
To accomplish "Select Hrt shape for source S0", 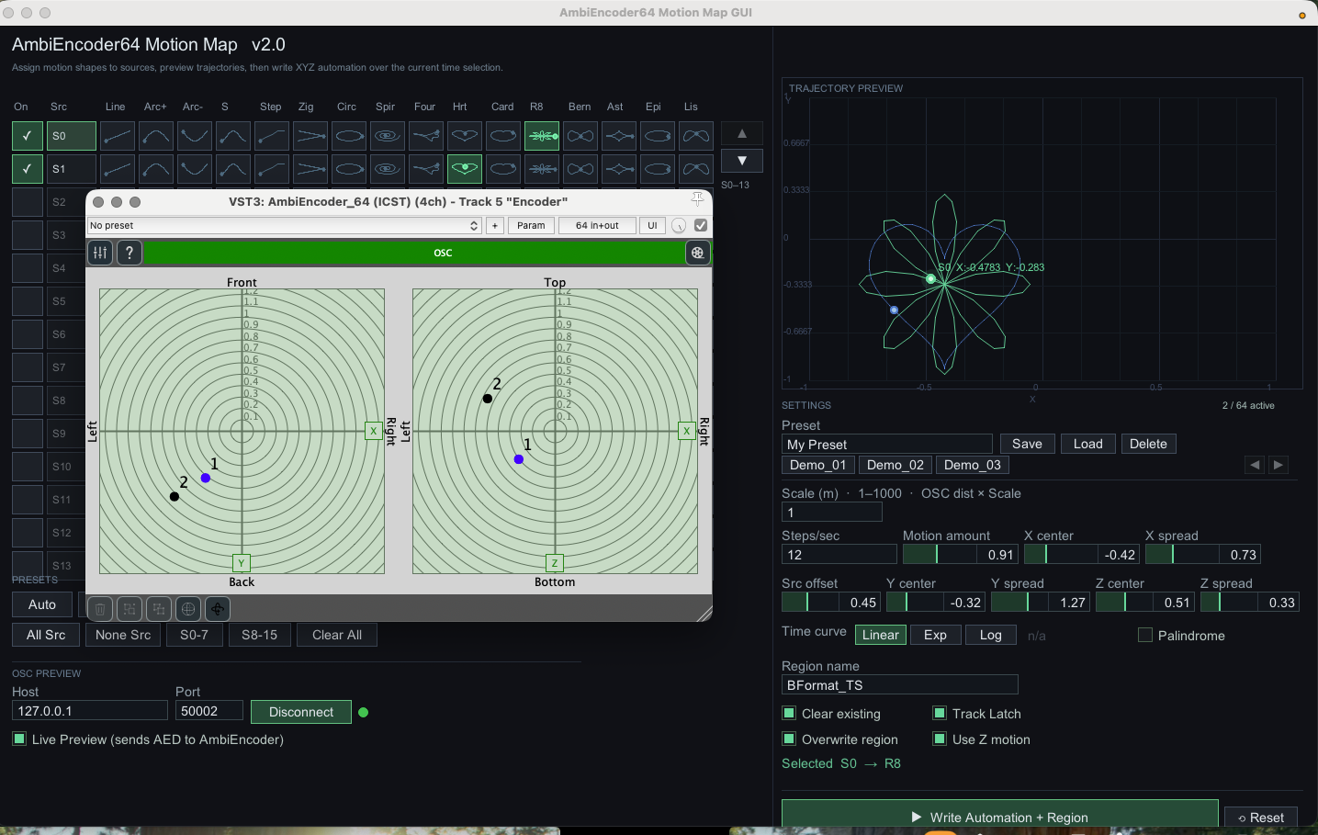I will tap(465, 136).
